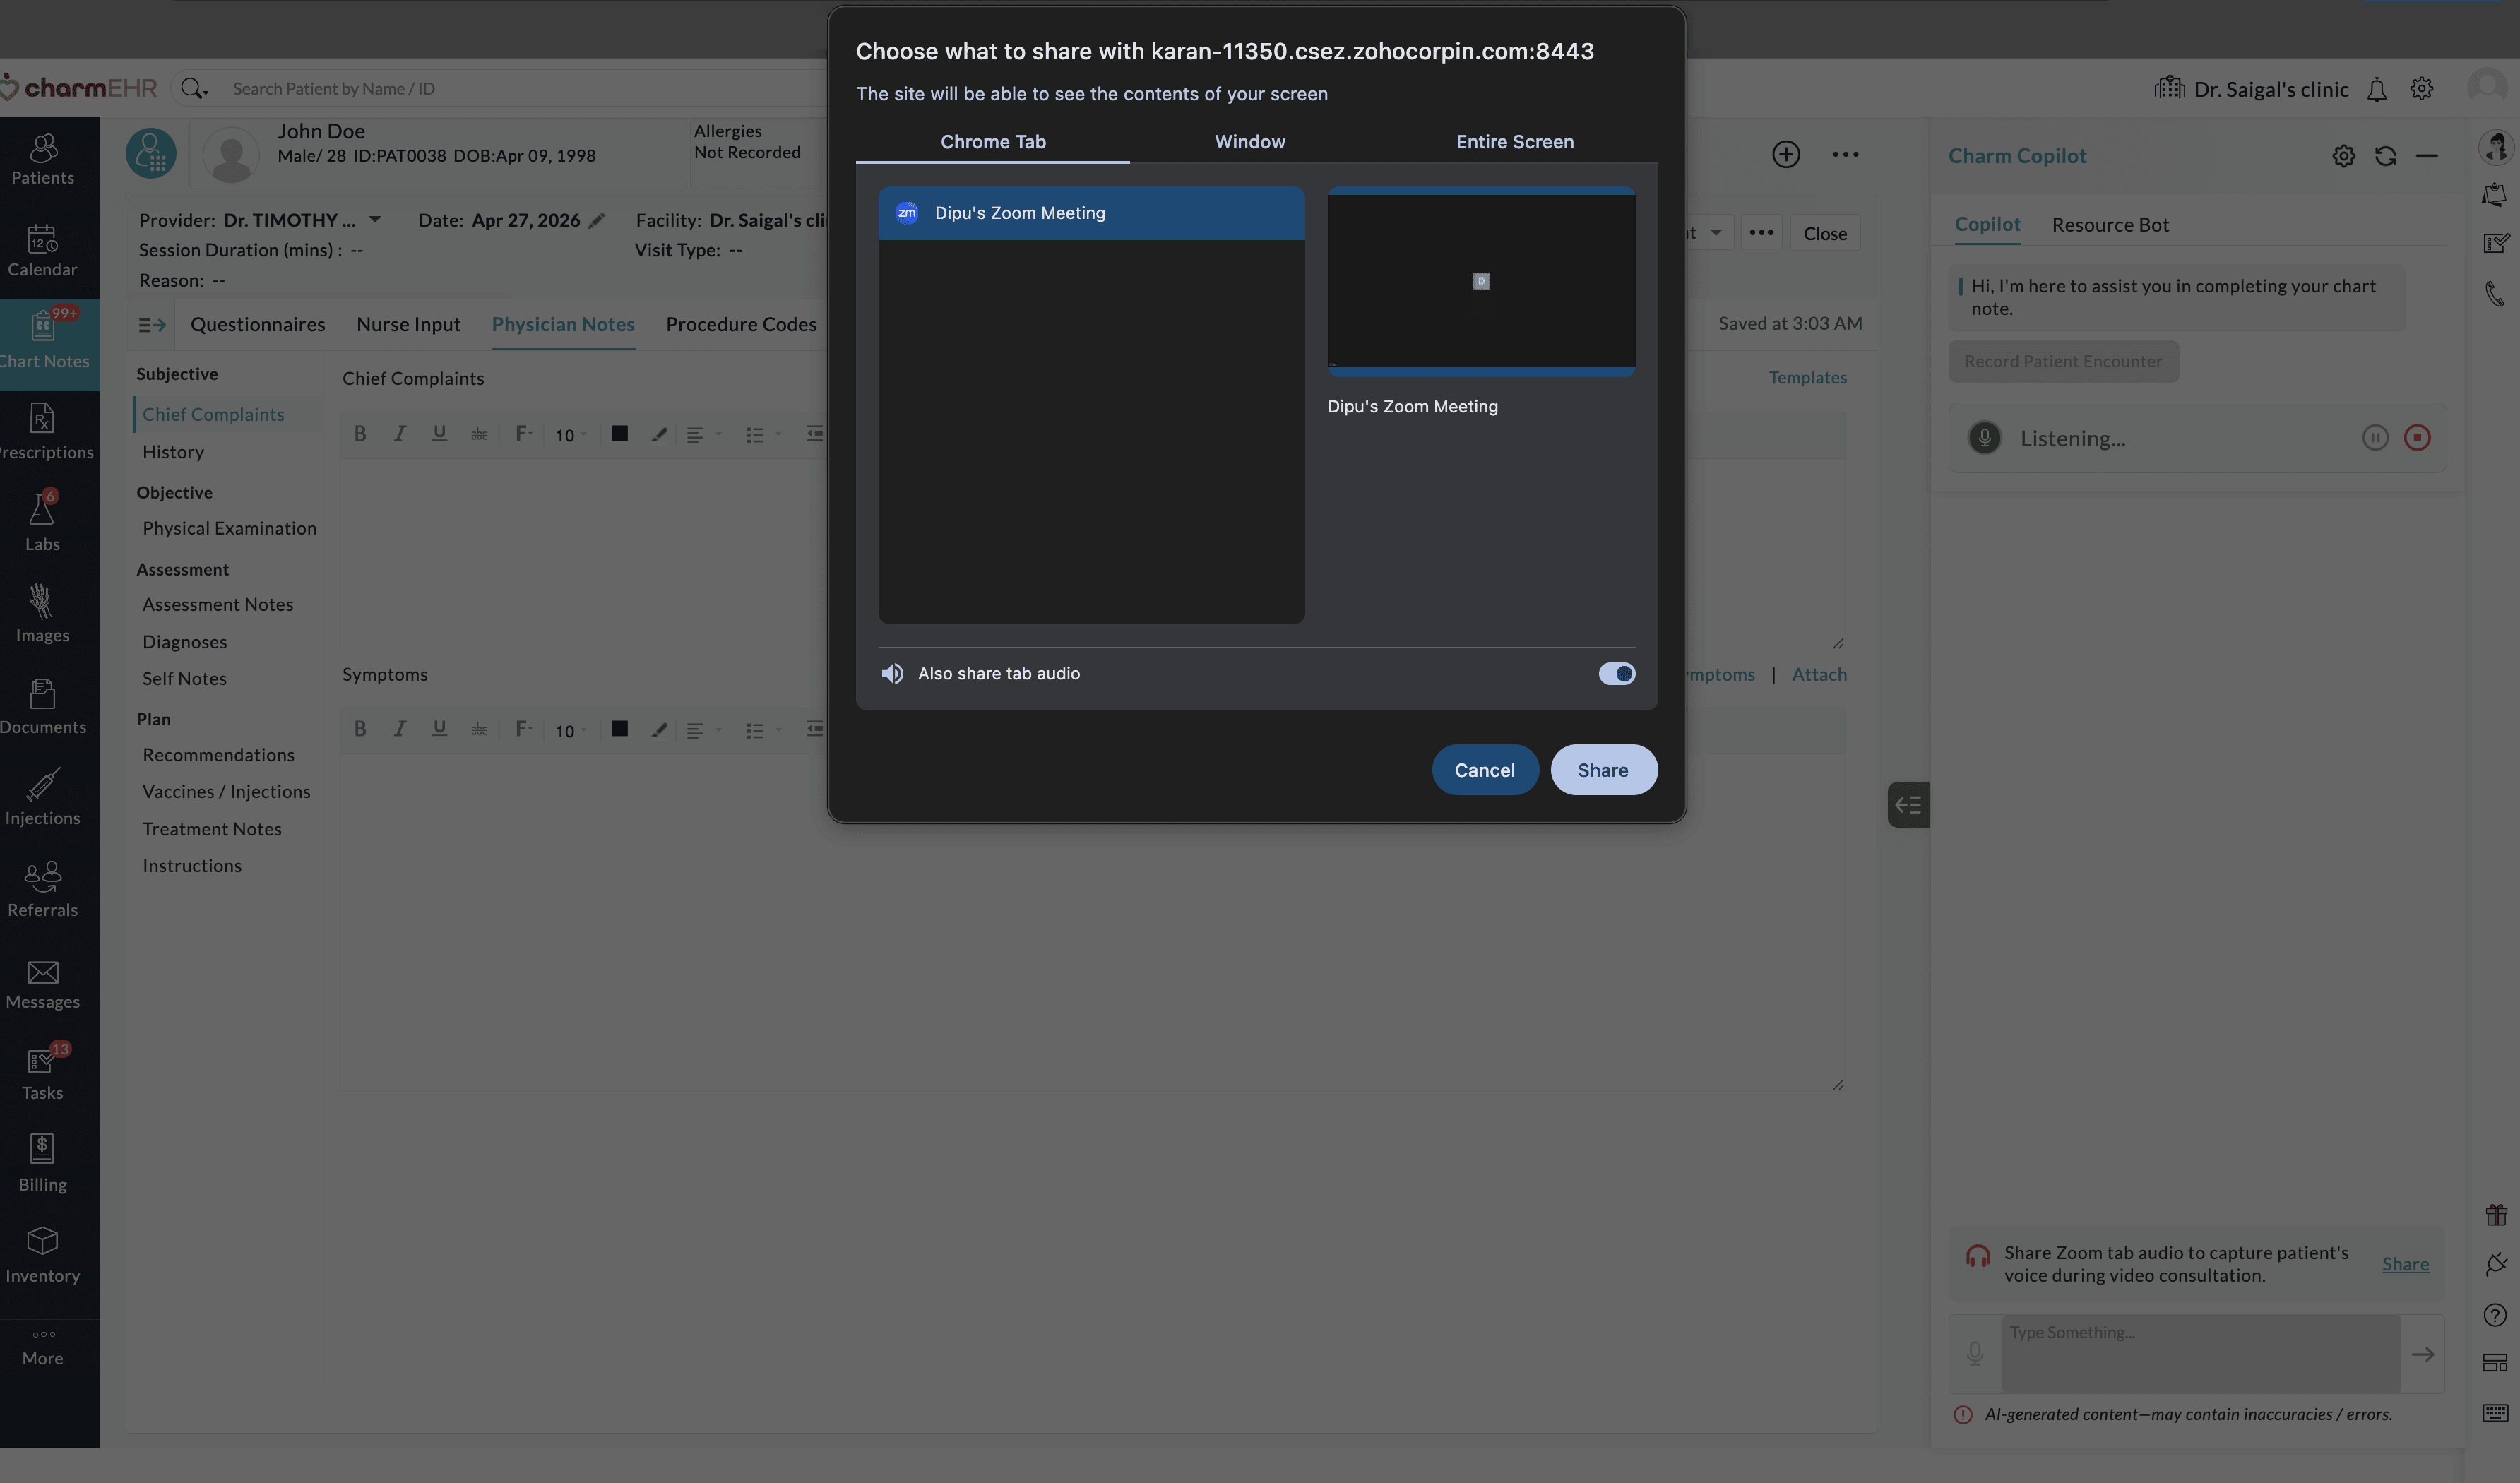The height and width of the screenshot is (1483, 2520).
Task: Open font family dropdown in Chief Complaints toolbar
Action: [x=523, y=434]
